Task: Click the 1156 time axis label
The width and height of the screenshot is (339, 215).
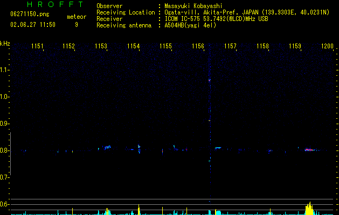Action: tap(198, 46)
